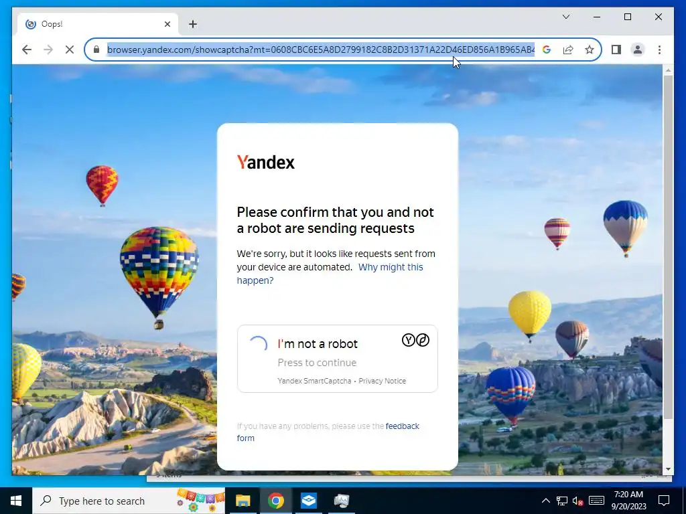Open the clock showing 7:20 AM
This screenshot has width=686, height=514.
tap(628, 501)
